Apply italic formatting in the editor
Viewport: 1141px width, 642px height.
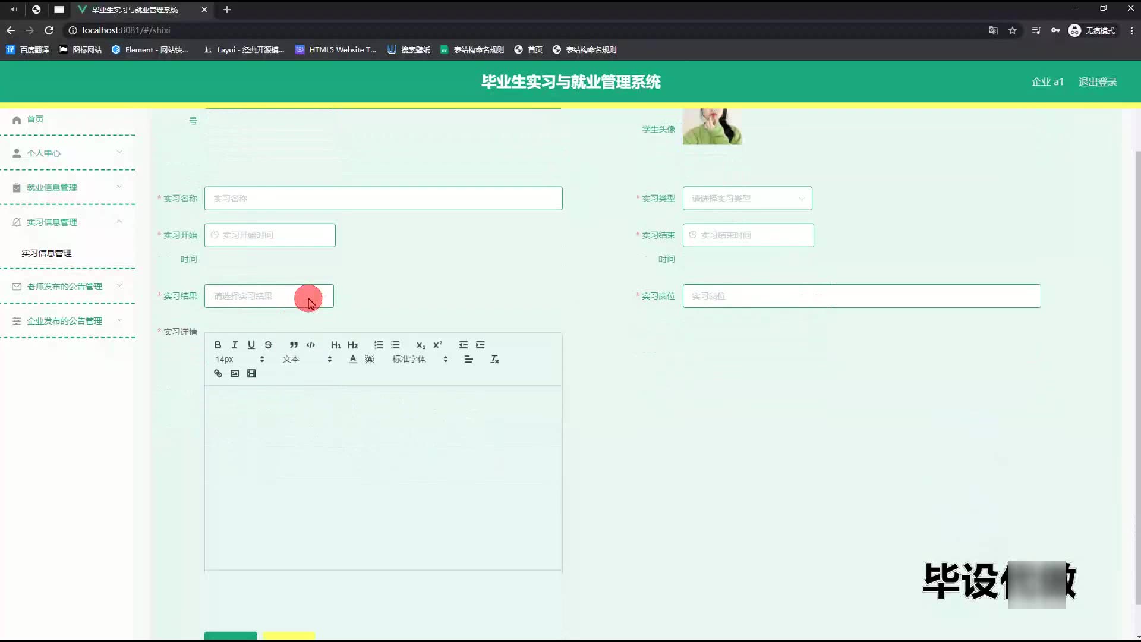coord(234,345)
